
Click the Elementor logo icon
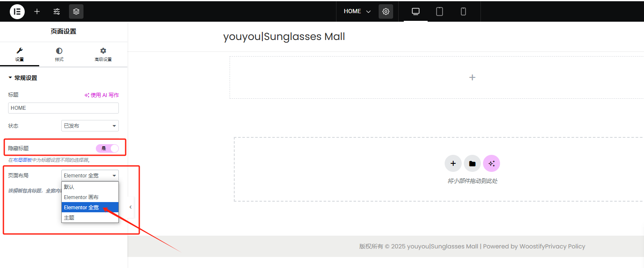pos(17,11)
